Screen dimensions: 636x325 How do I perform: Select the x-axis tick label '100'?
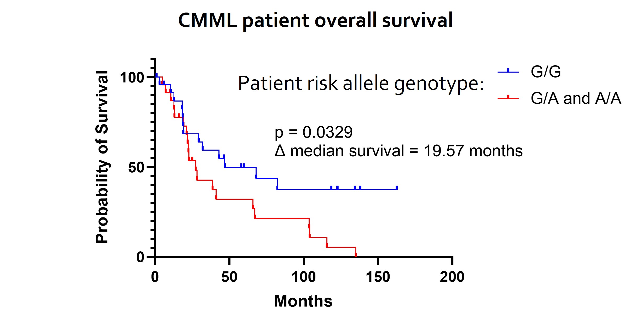pos(303,277)
